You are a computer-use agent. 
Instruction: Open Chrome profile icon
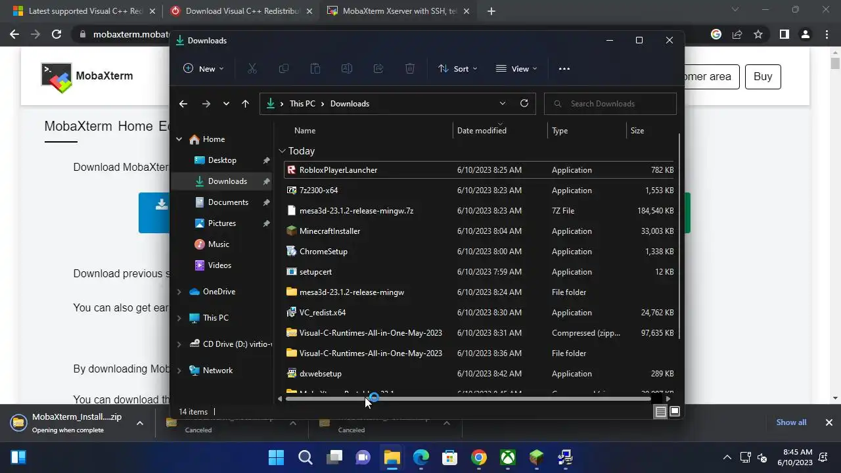point(806,34)
